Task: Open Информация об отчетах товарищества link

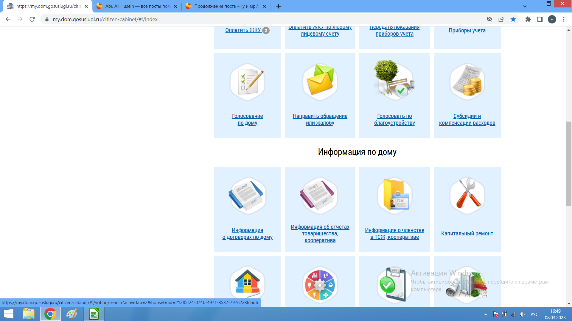Action: coord(320,234)
